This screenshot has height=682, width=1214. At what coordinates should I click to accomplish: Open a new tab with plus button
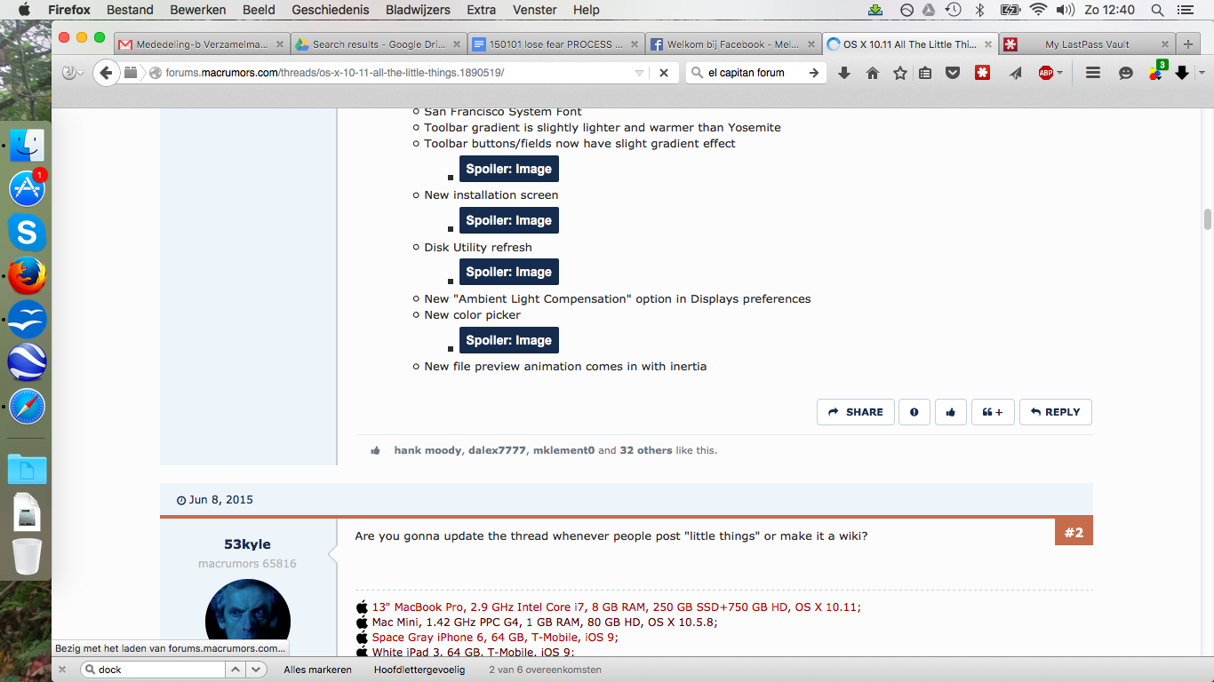[x=1188, y=44]
